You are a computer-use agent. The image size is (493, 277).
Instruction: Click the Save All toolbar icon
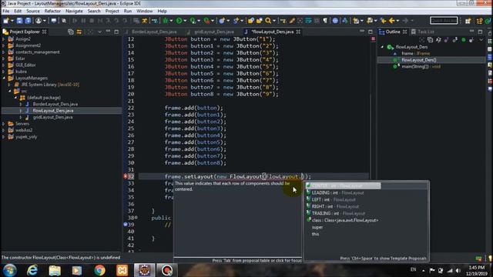[28, 21]
